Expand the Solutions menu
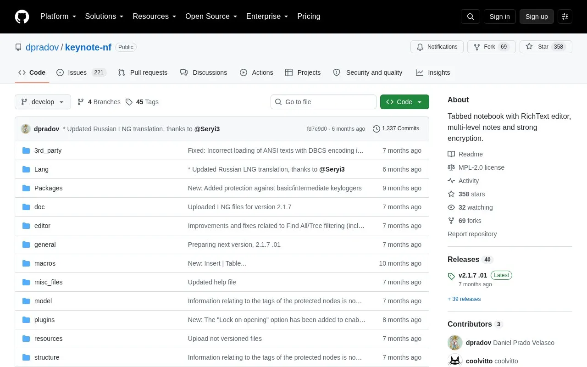Viewport: 587px width, 367px height. click(x=104, y=17)
